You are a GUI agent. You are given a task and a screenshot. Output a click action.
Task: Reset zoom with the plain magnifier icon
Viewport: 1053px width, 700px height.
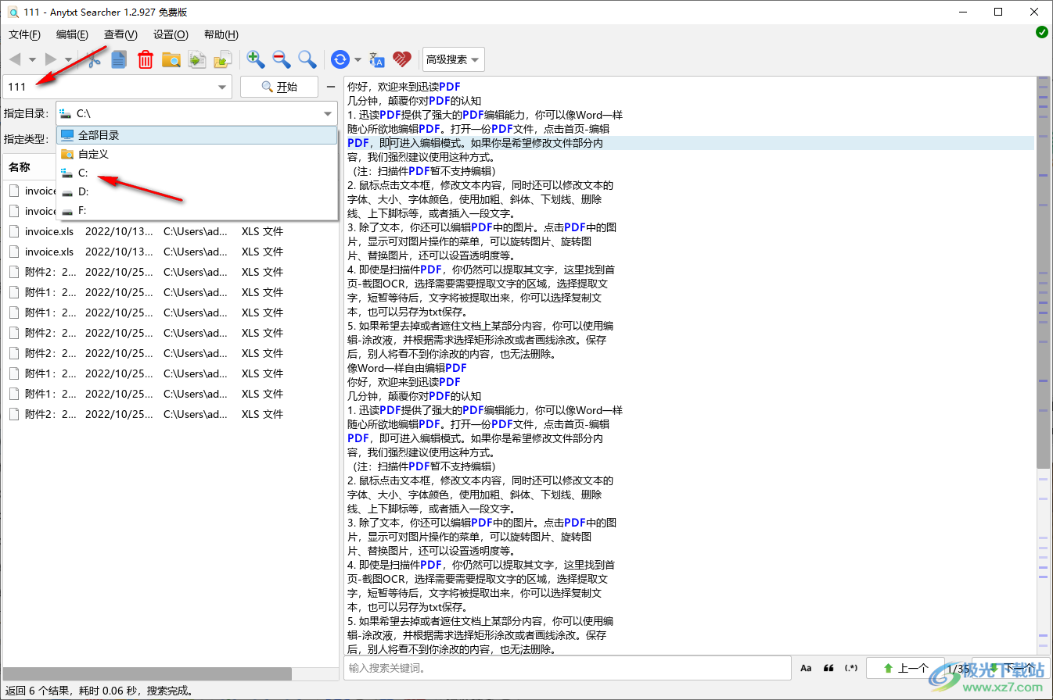pyautogui.click(x=307, y=59)
